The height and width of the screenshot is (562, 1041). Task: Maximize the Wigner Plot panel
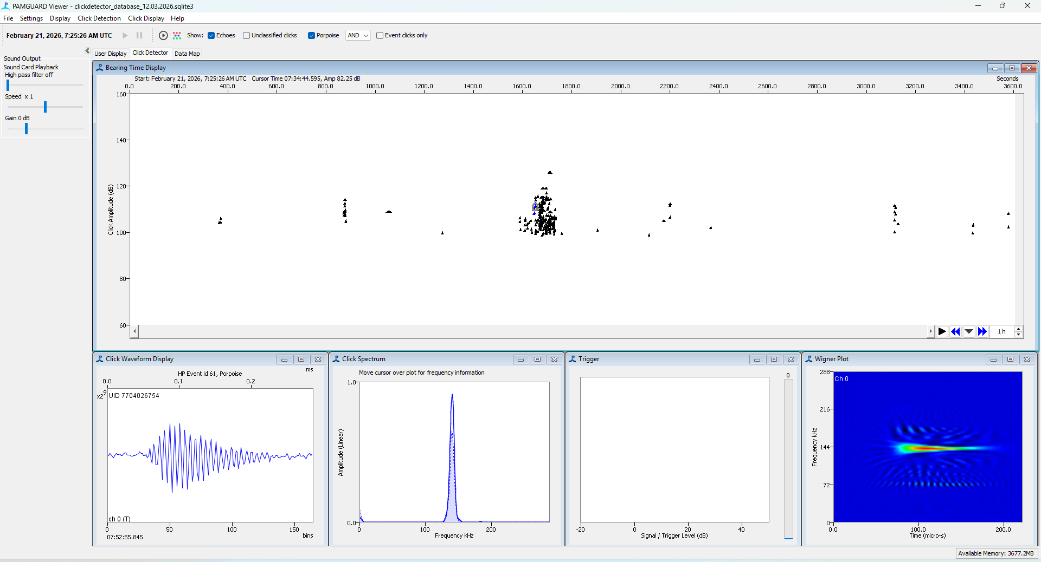(1010, 360)
